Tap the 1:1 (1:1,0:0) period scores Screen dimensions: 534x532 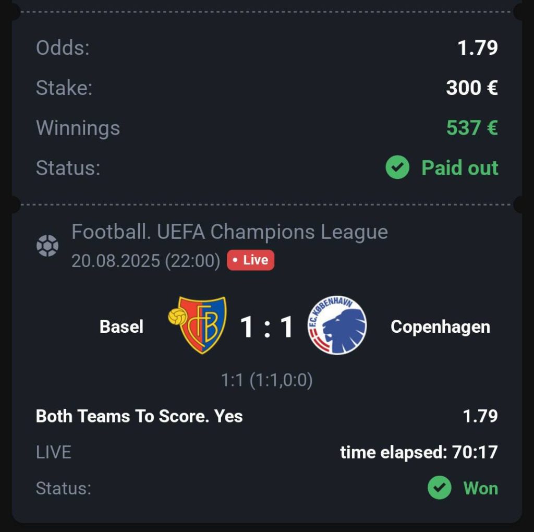point(266,380)
